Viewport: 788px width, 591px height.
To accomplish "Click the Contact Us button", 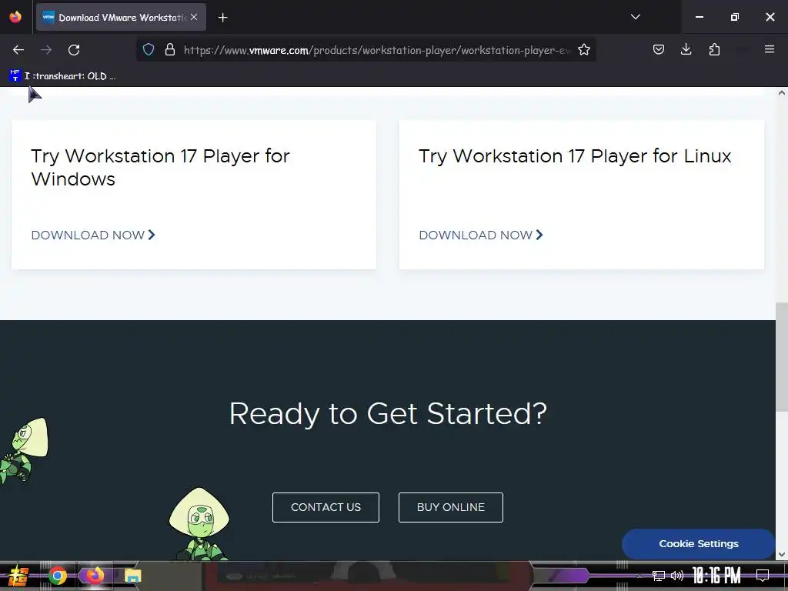I will 326,508.
